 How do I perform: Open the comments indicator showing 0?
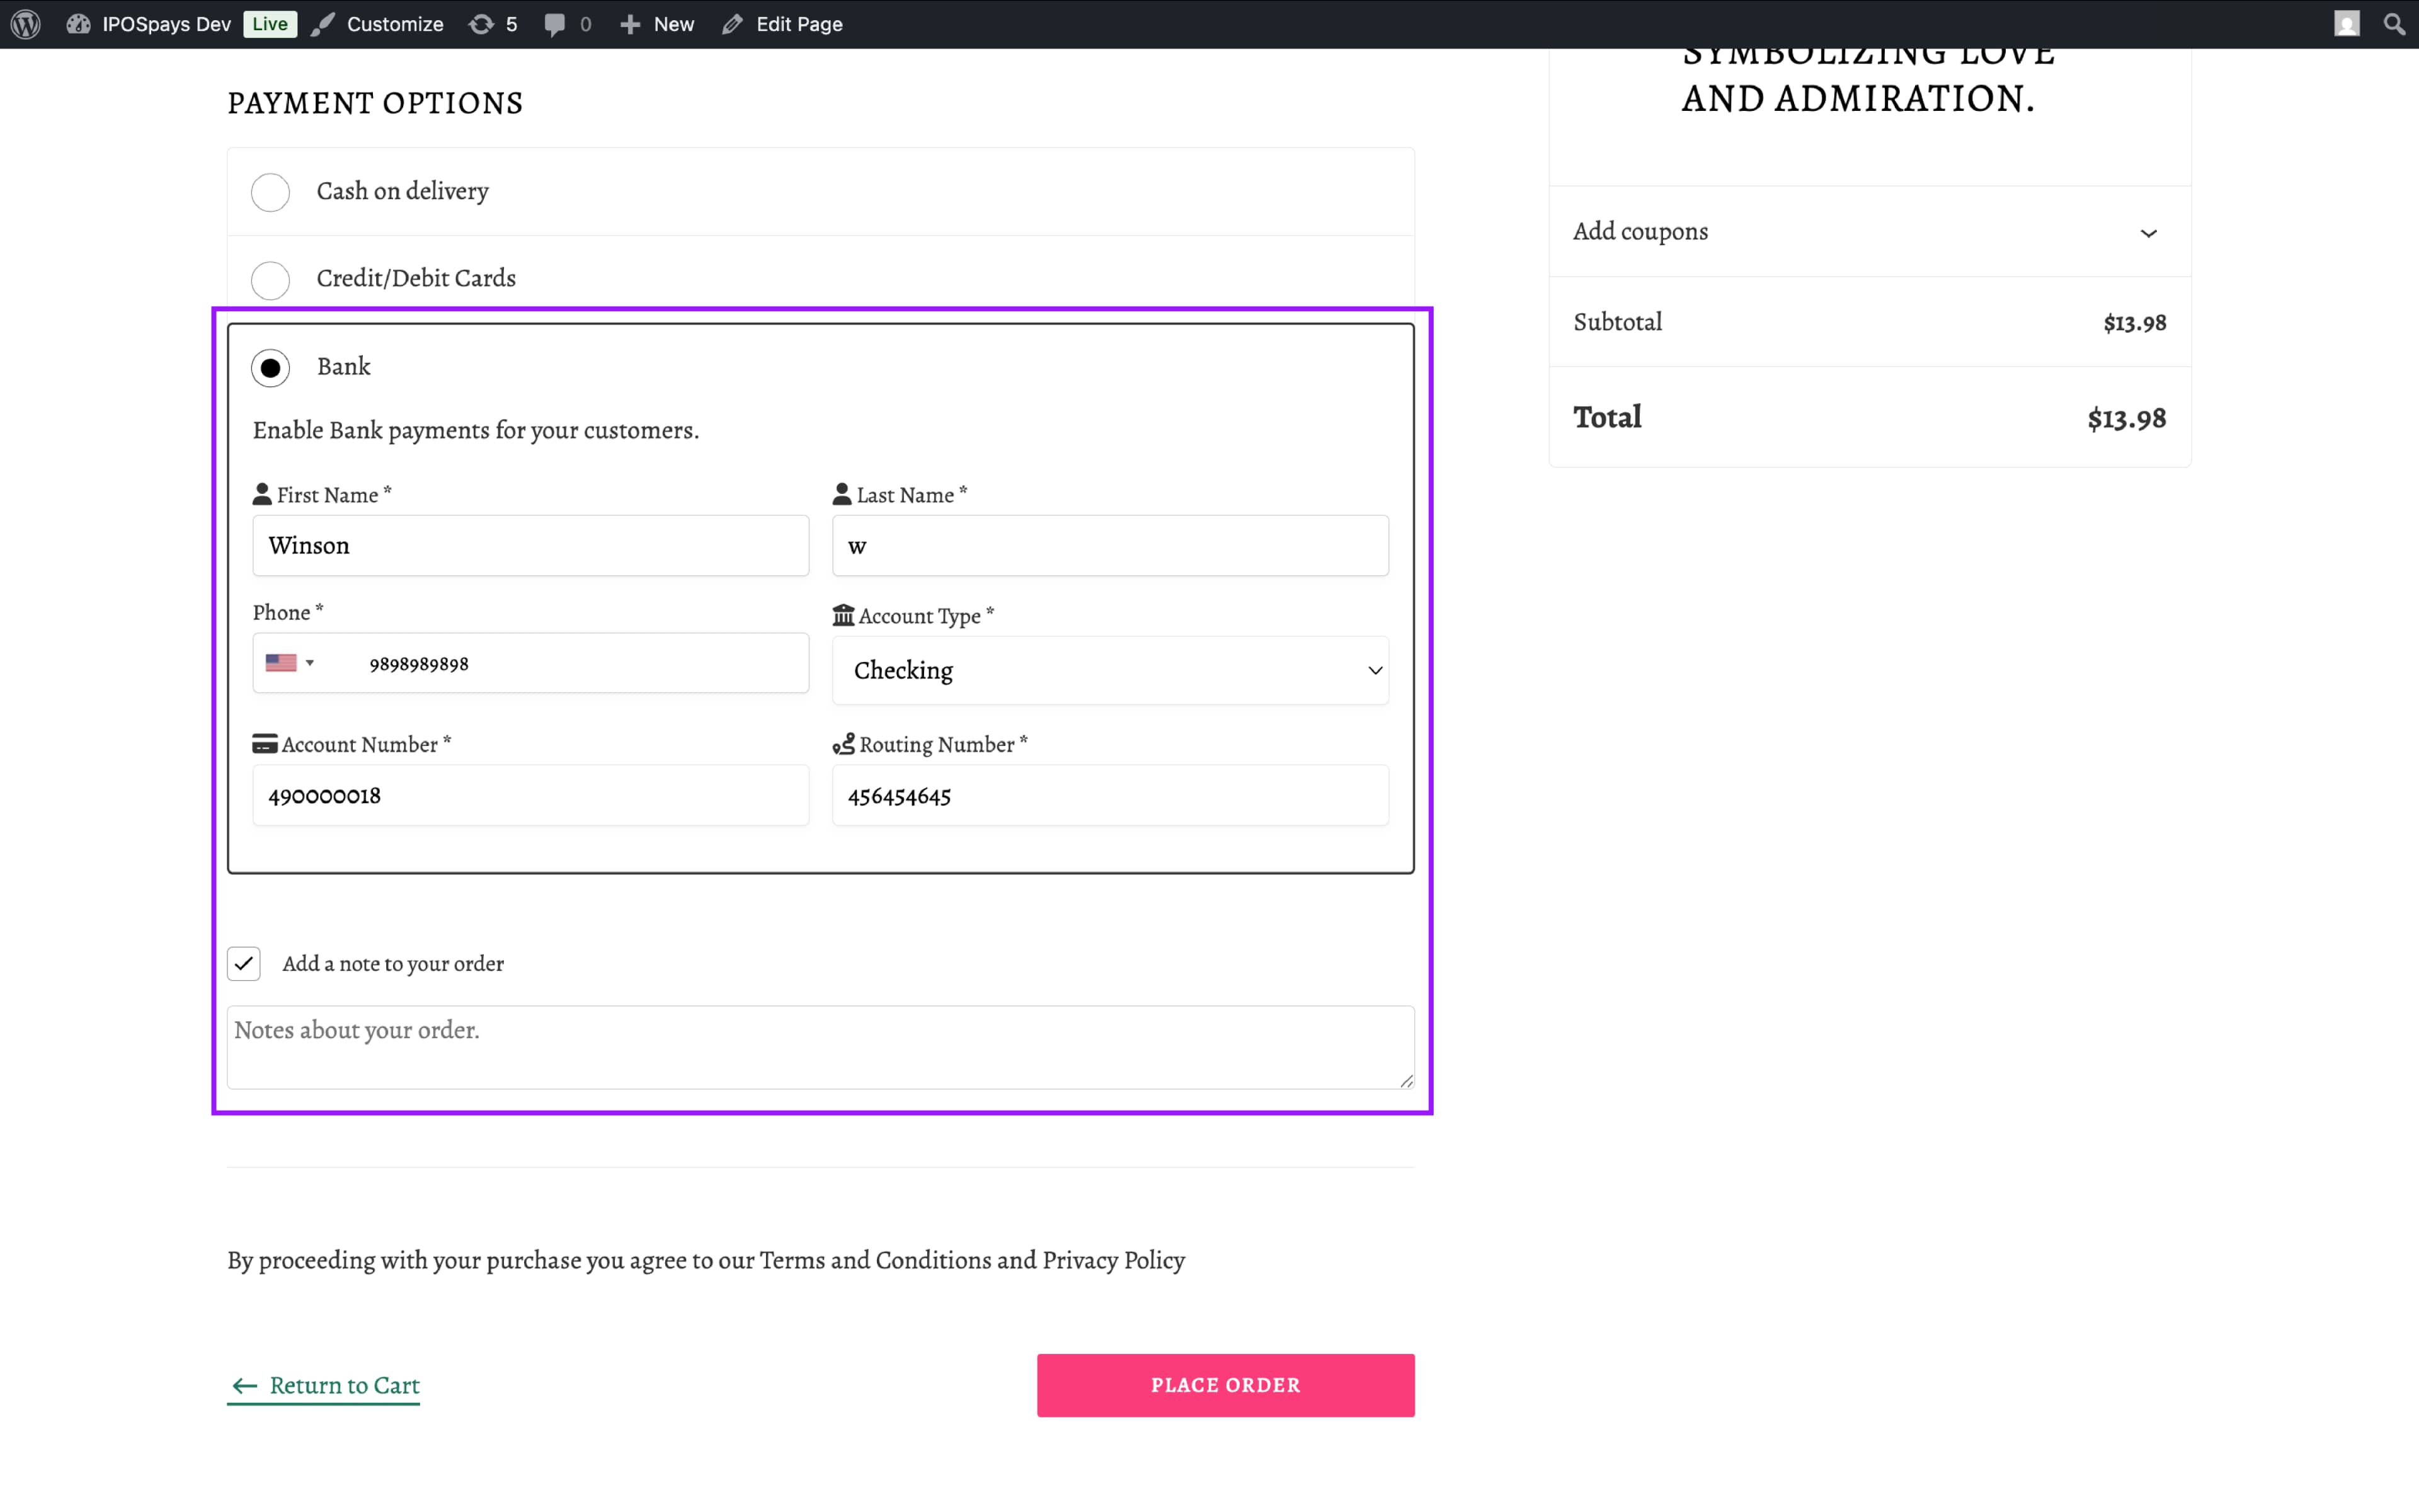(568, 24)
